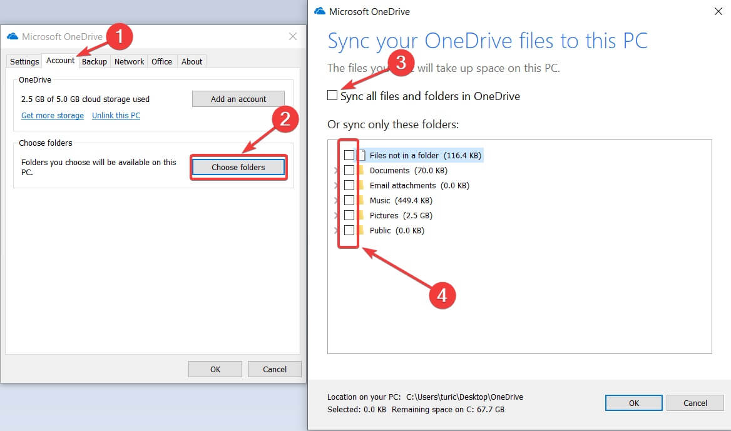The width and height of the screenshot is (731, 431).
Task: Enable Sync all files and folders in OneDrive
Action: 332,95
